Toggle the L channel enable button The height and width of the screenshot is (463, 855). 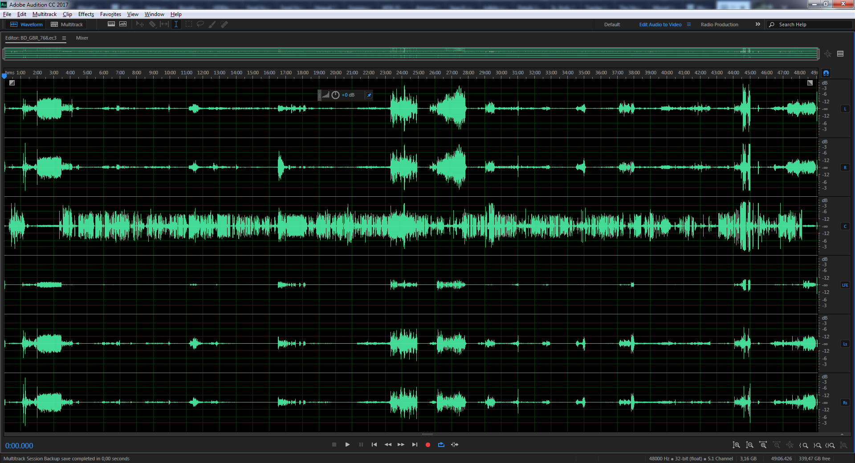(x=845, y=109)
